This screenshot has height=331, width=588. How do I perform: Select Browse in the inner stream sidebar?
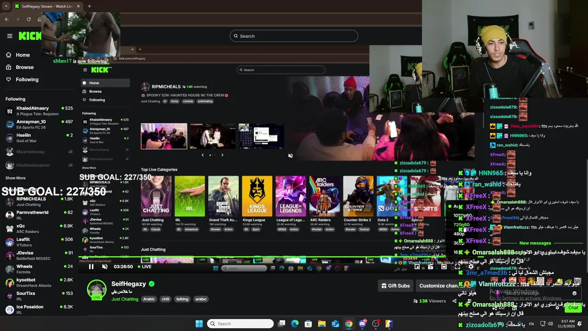[x=92, y=91]
